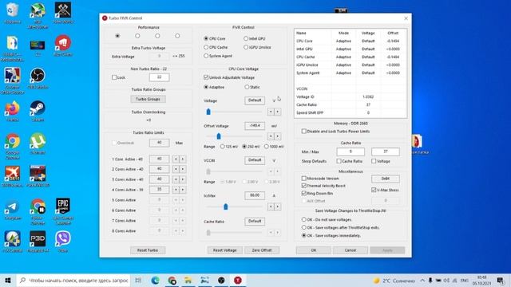
Task: Select second Performance profile radio button
Action: pos(137,36)
